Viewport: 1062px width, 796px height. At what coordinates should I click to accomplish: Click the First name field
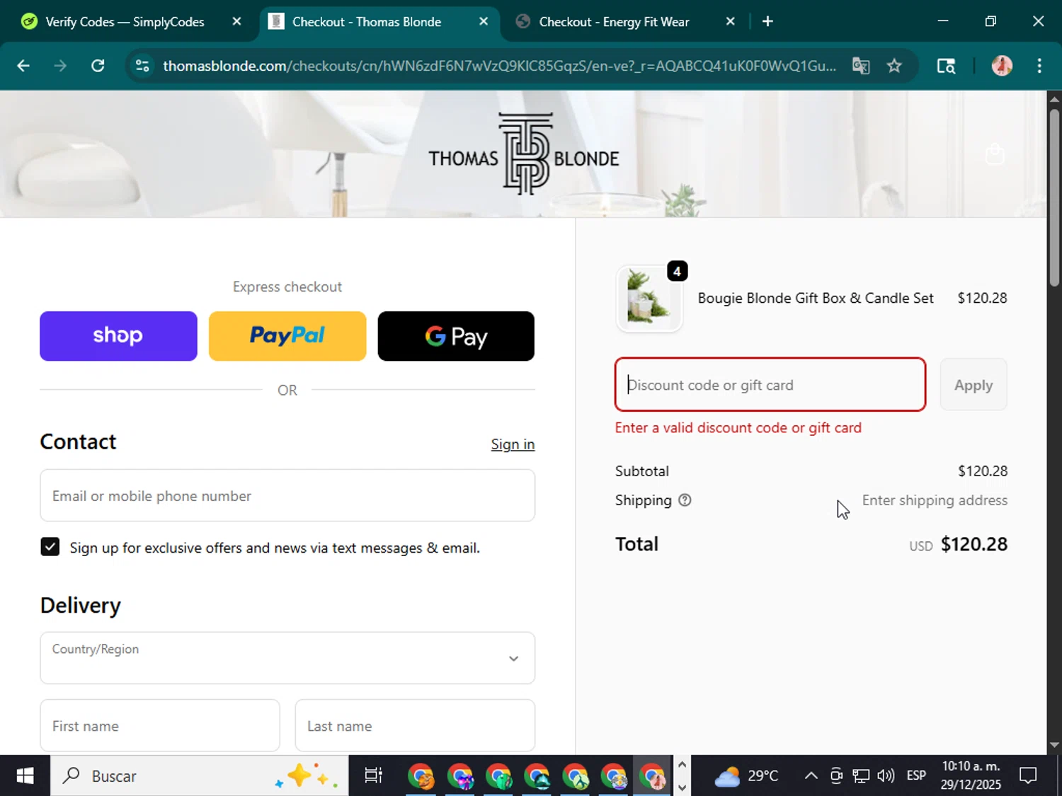pyautogui.click(x=160, y=725)
